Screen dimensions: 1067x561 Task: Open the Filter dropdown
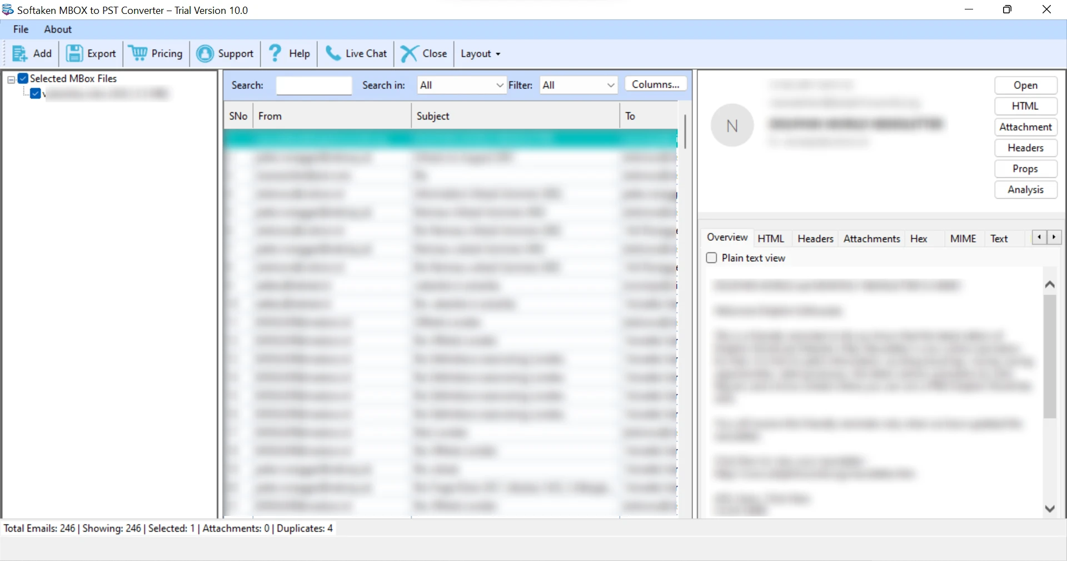[x=579, y=85]
